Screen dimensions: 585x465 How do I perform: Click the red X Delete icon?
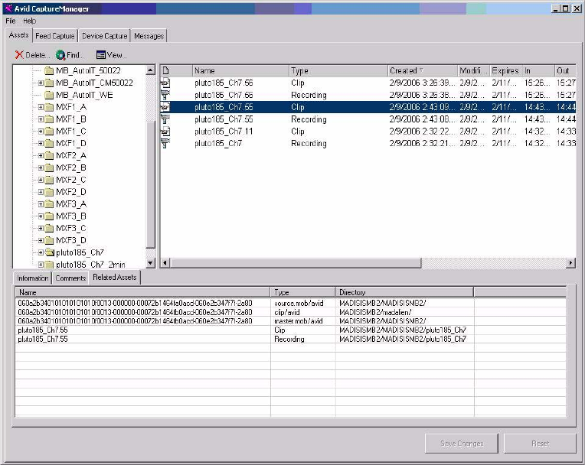pos(19,55)
